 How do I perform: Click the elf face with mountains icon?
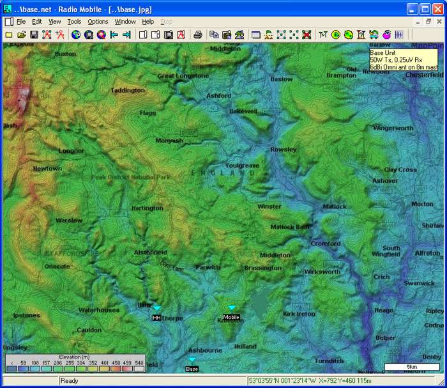tap(269, 35)
